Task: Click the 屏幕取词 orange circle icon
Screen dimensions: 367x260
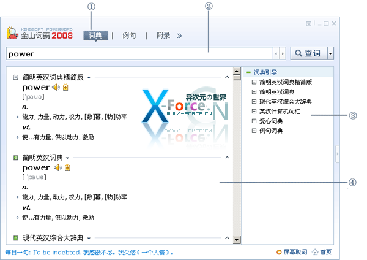Action: click(x=279, y=252)
